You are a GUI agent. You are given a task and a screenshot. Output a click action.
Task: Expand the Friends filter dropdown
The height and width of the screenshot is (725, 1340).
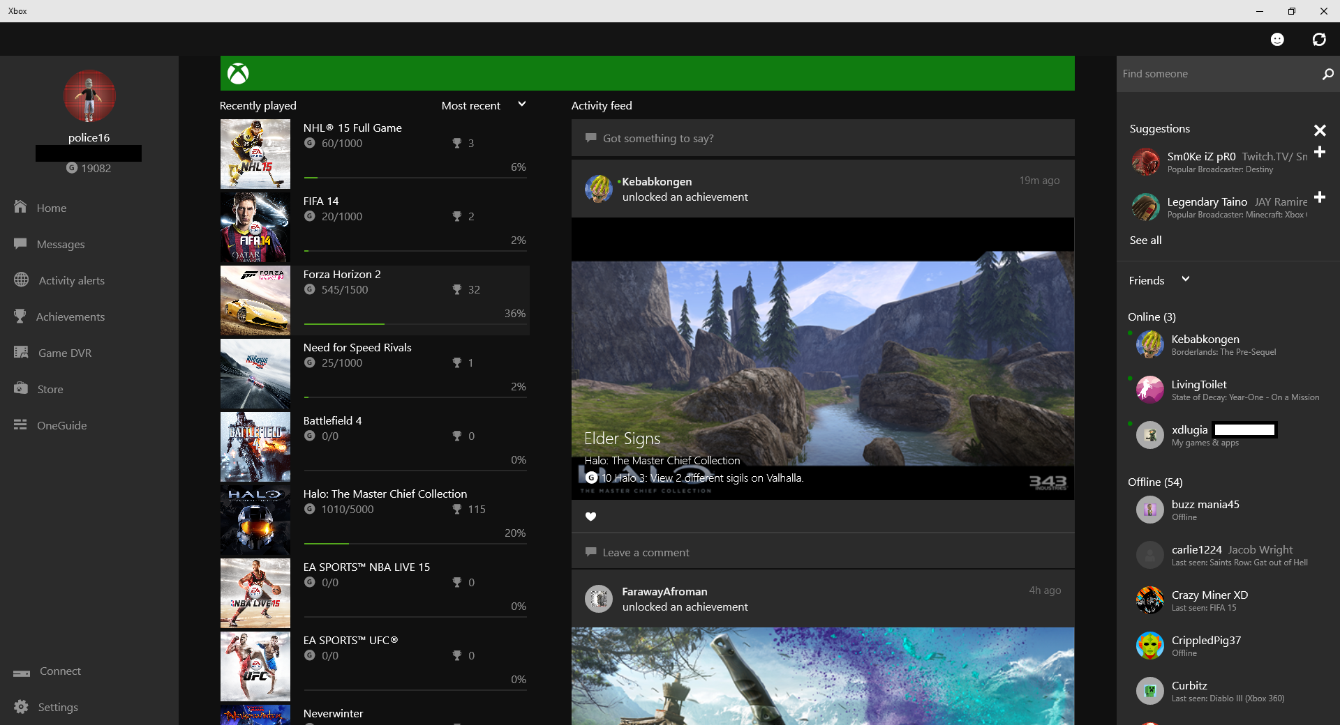(1159, 280)
